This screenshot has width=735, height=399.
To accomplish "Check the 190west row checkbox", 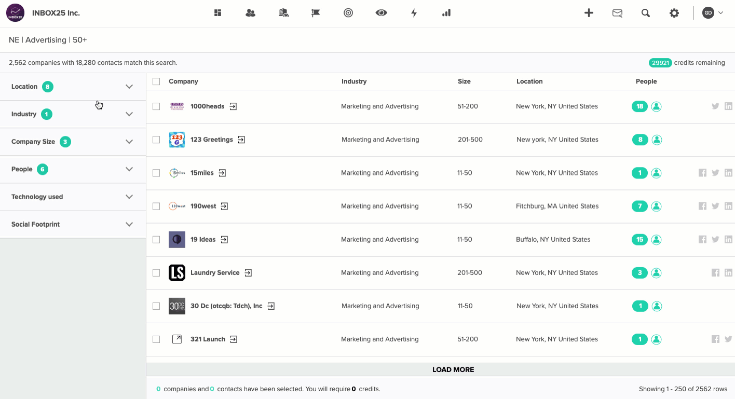I will [x=156, y=206].
